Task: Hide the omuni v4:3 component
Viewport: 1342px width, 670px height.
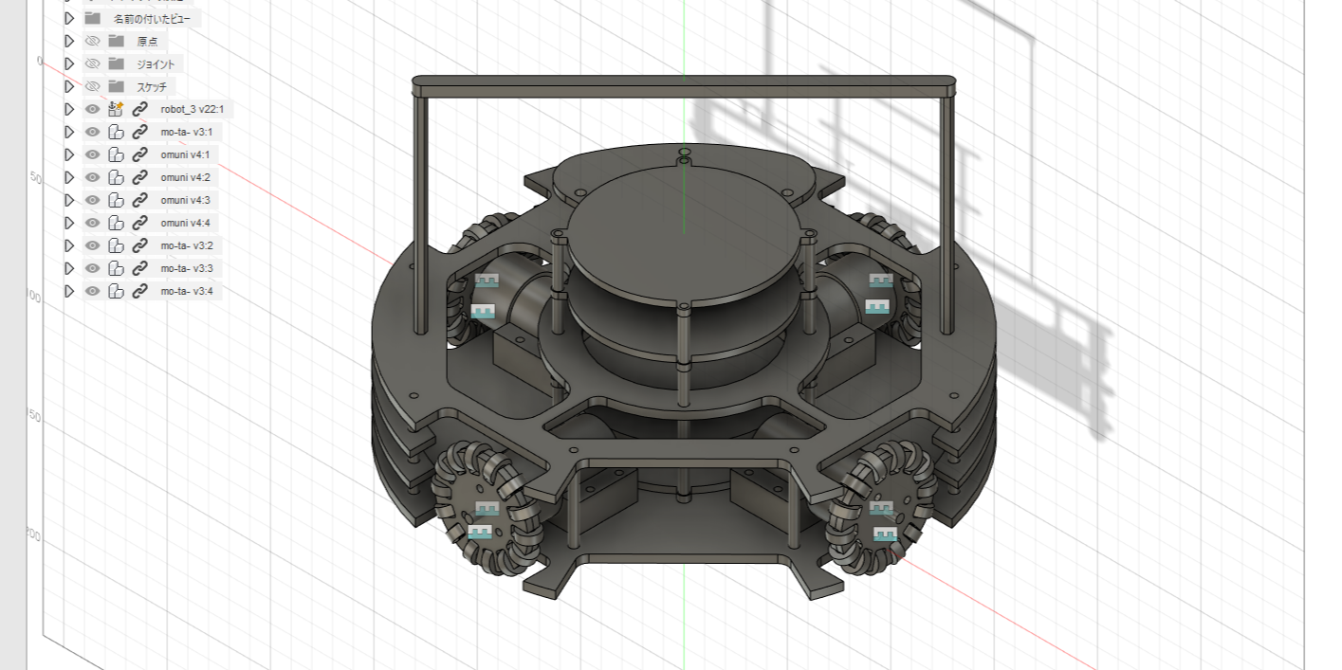Action: [x=92, y=200]
